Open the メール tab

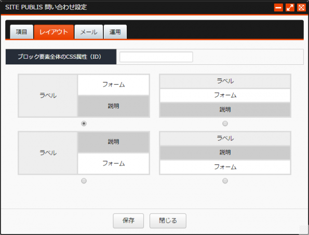pos(89,32)
